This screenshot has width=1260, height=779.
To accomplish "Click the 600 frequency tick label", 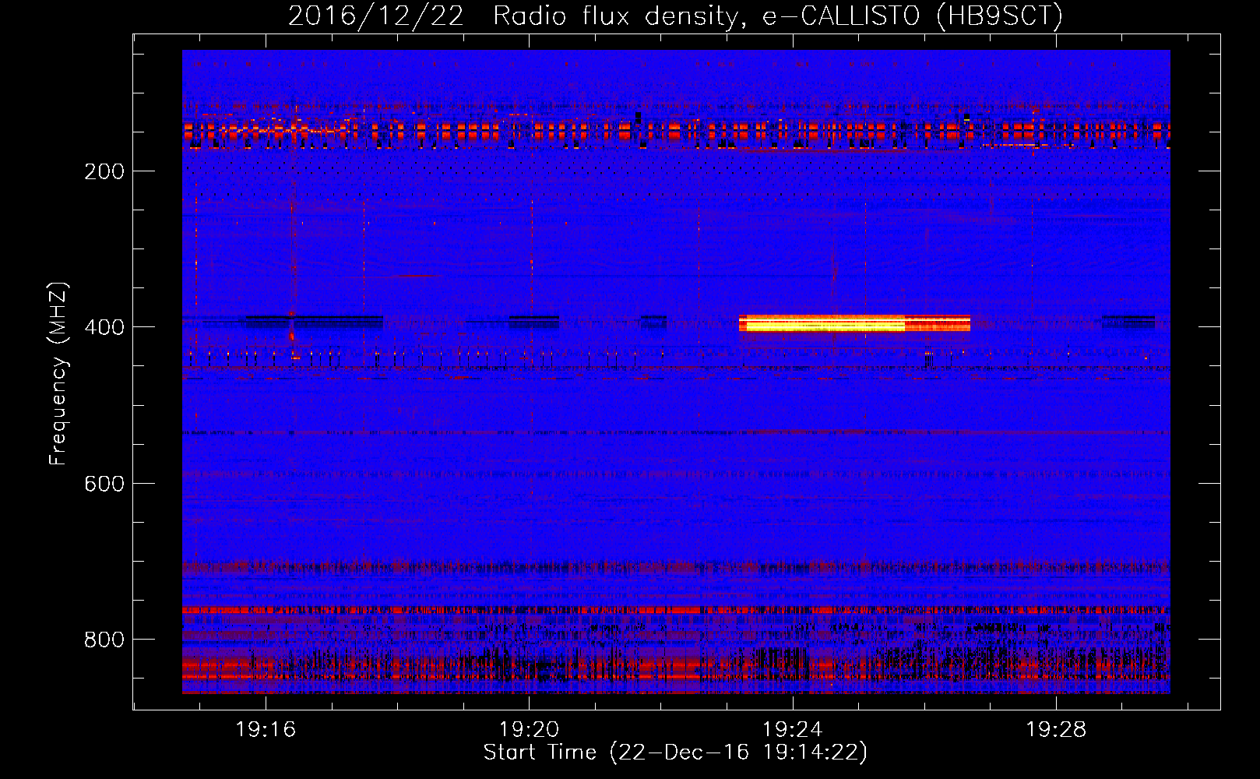I will [104, 484].
